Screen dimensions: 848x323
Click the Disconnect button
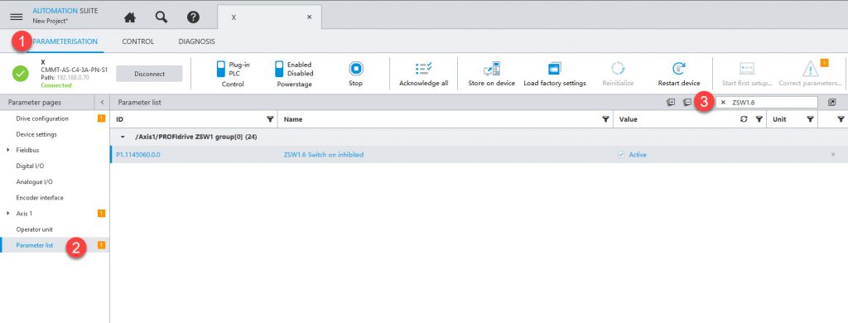tap(149, 74)
